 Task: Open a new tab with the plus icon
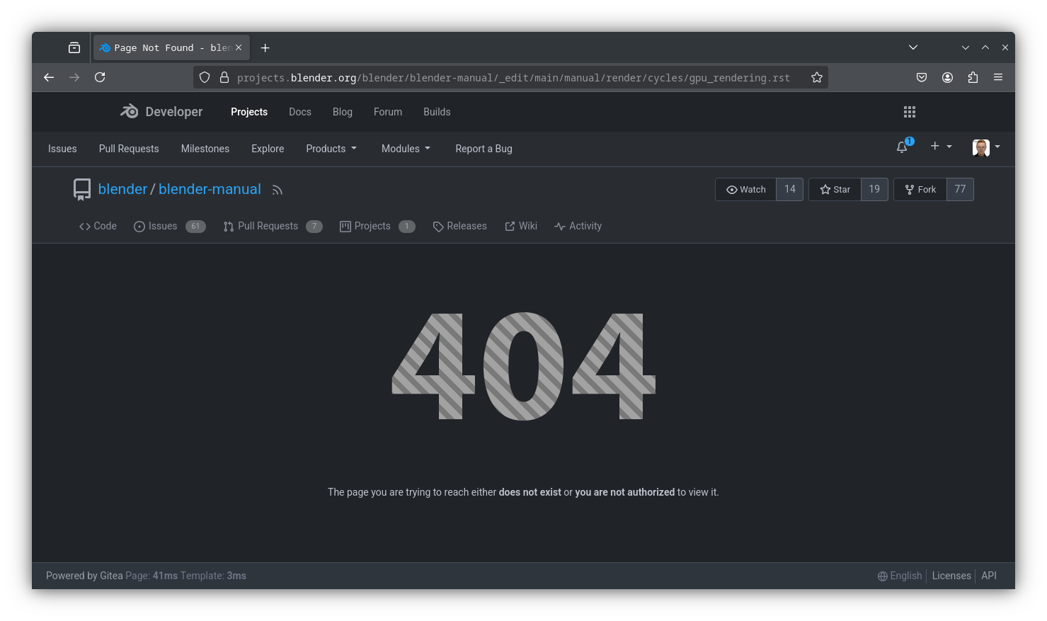(x=265, y=48)
